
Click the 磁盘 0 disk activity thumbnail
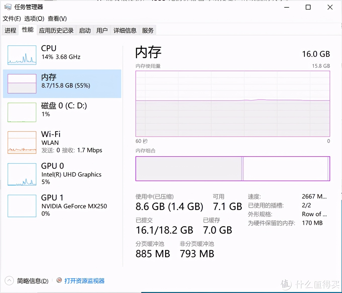pos(22,112)
